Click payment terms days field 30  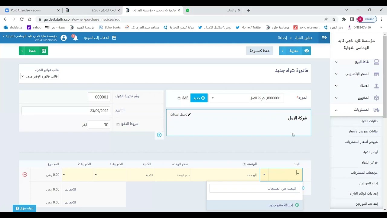point(99,125)
